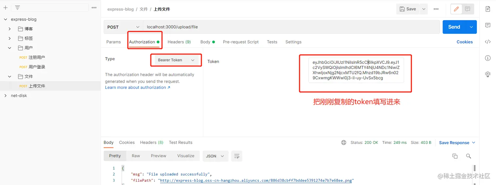The width and height of the screenshot is (496, 185).
Task: Toggle word wrap icon in response
Action: pyautogui.click(x=237, y=156)
